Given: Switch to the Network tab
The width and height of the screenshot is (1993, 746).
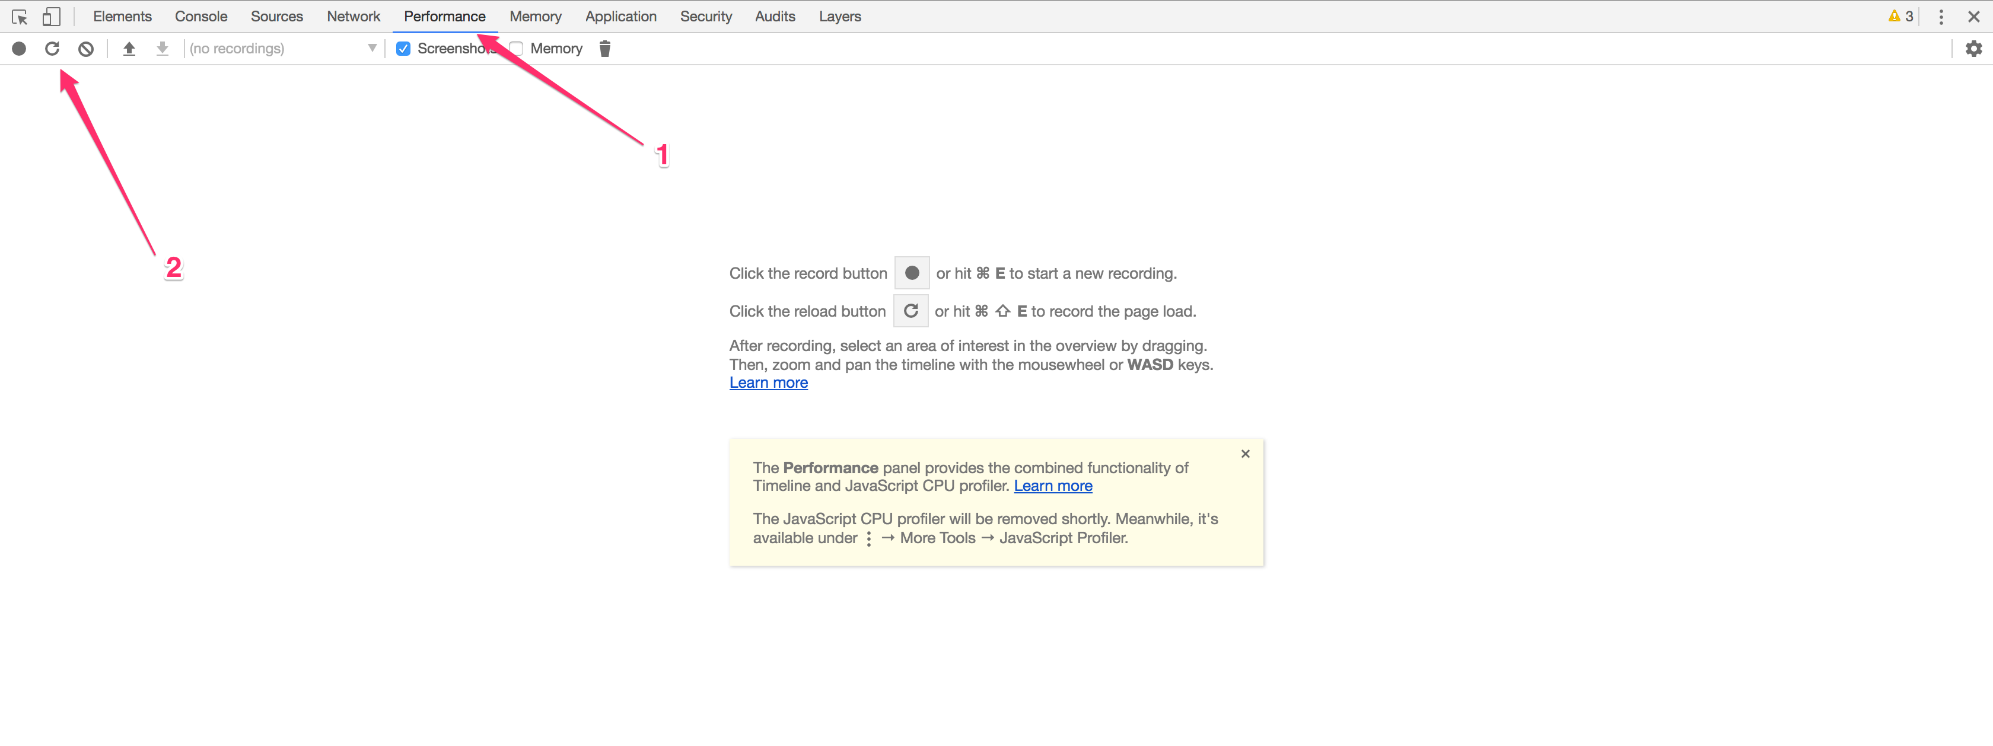Looking at the screenshot, I should coord(353,16).
